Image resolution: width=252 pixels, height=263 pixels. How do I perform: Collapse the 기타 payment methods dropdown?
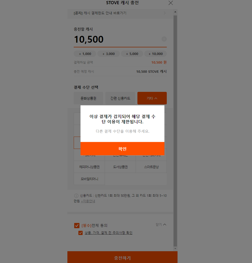(x=152, y=98)
